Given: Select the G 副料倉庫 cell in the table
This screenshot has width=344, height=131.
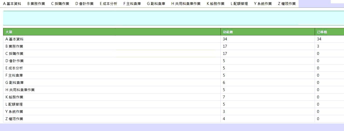Looking at the screenshot, I should (112, 83).
